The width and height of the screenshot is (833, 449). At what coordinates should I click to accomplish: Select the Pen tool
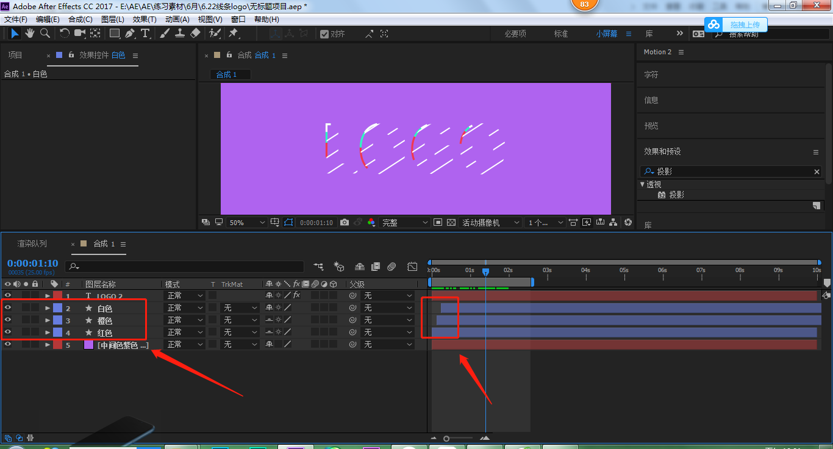pos(129,33)
